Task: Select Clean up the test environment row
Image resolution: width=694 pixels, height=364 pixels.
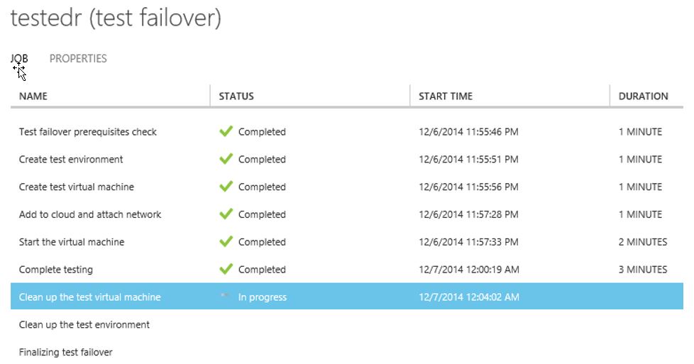Action: [x=347, y=324]
